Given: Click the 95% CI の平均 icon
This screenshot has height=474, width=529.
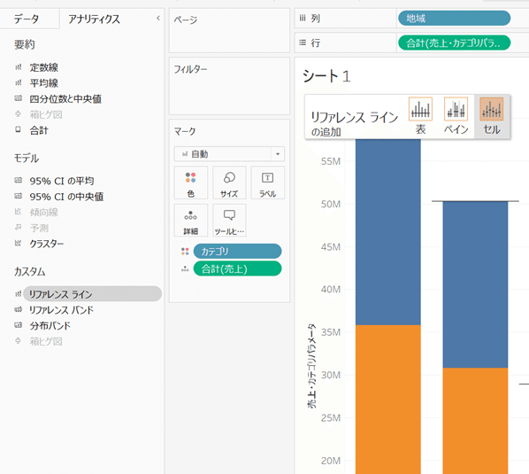Looking at the screenshot, I should pyautogui.click(x=19, y=180).
